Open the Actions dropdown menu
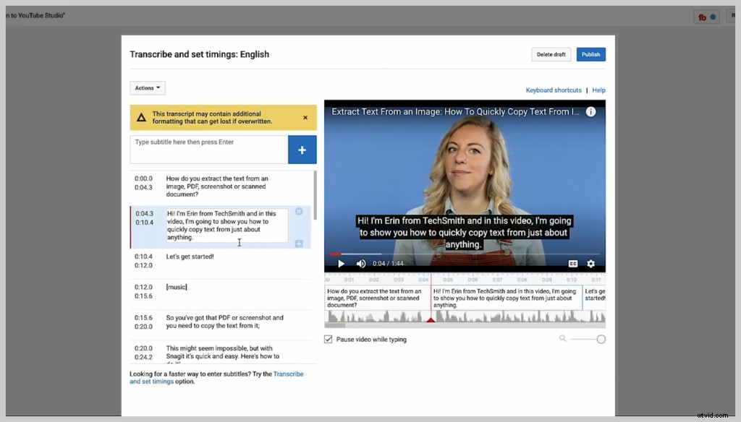741x422 pixels. coord(148,87)
